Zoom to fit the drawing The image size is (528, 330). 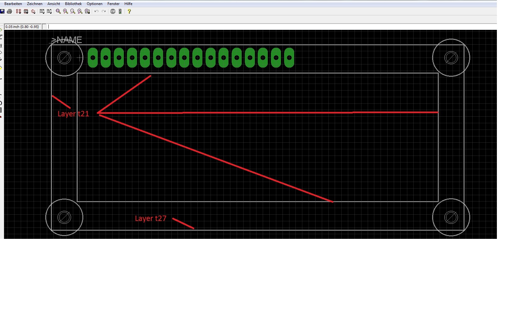(x=58, y=11)
